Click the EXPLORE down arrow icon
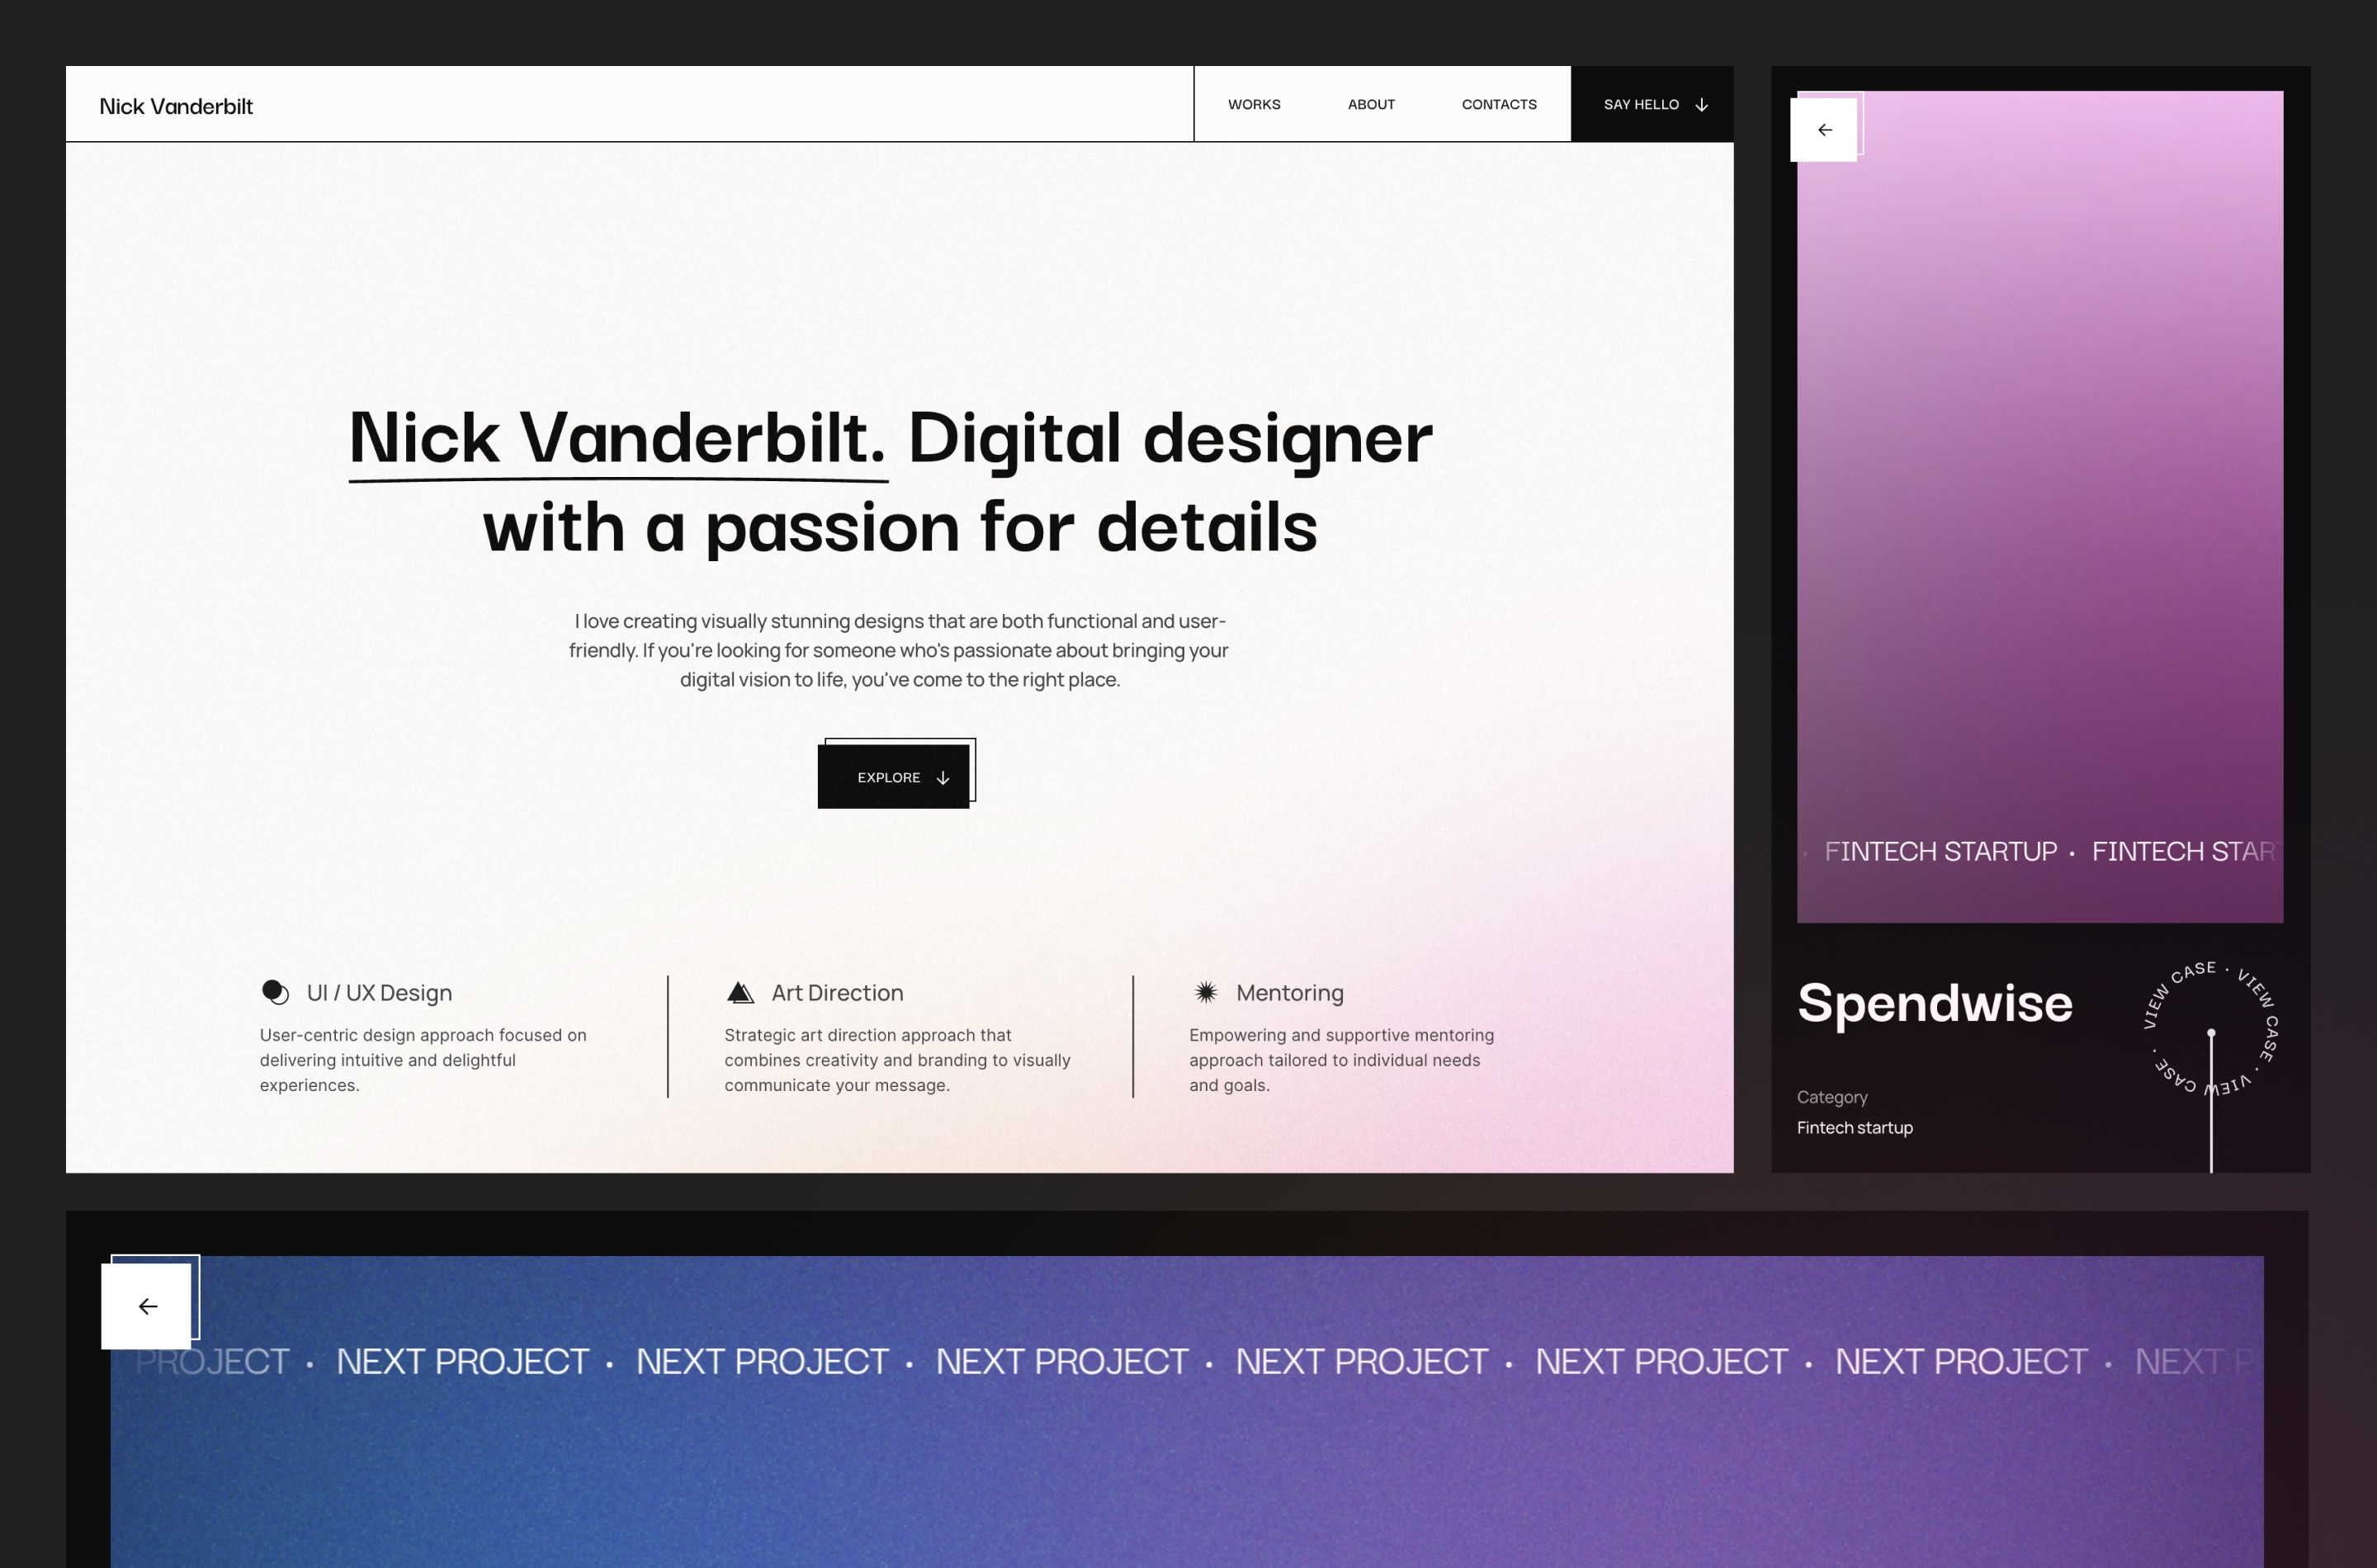The width and height of the screenshot is (2377, 1568). coord(943,777)
